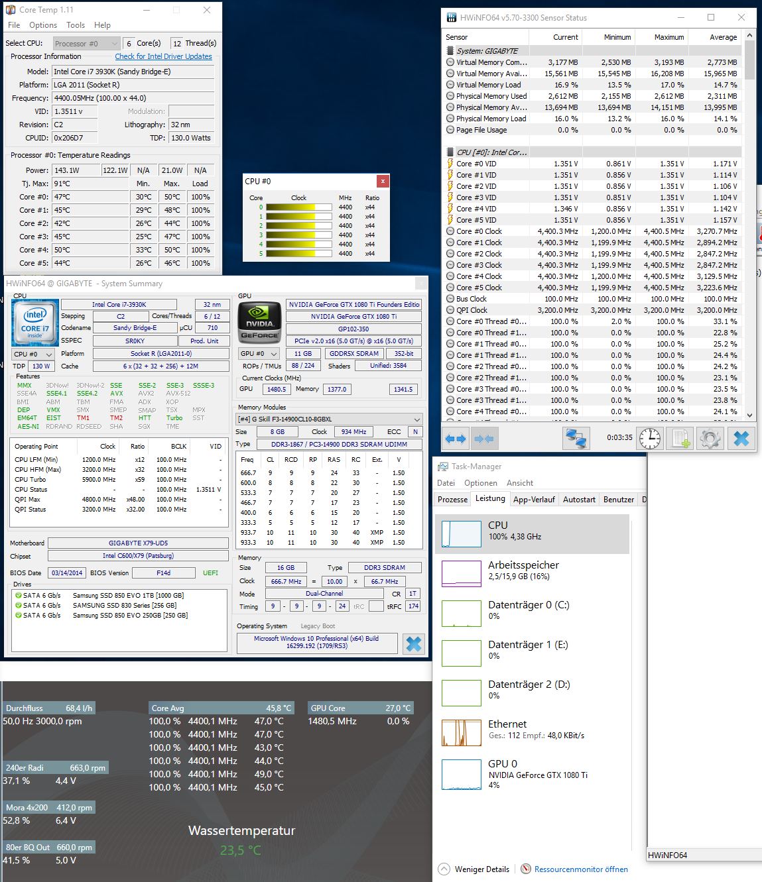Click the ECC N box in Memory Modules
This screenshot has width=762, height=882.
click(x=415, y=432)
